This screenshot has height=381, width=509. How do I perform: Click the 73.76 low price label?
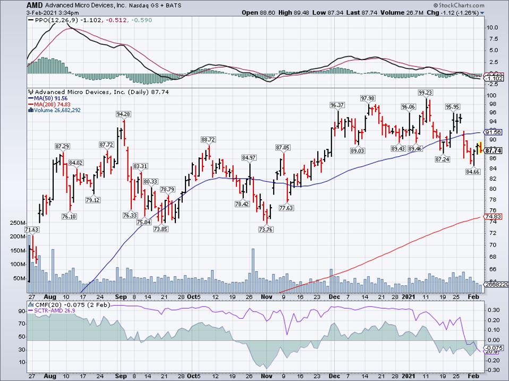click(266, 230)
